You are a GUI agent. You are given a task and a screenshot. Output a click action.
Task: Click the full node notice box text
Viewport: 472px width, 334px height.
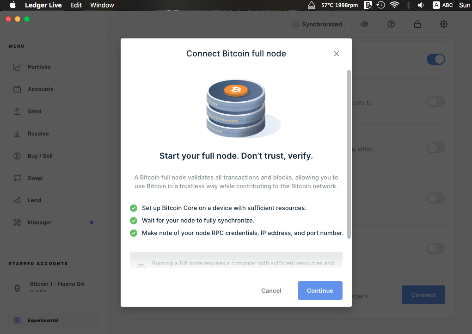pyautogui.click(x=243, y=263)
